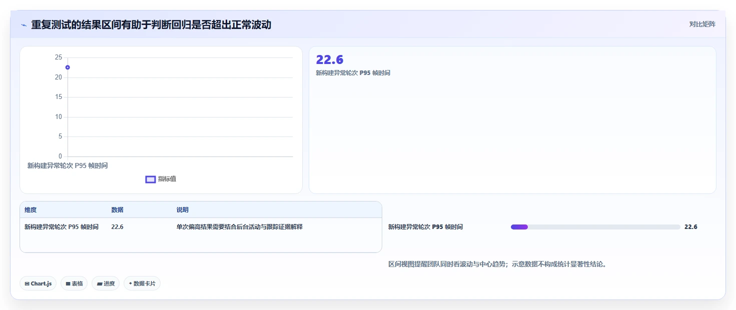Click the chart x-axis label 新构建异常轮次 P95 帧时间
The height and width of the screenshot is (310, 736).
coord(68,165)
